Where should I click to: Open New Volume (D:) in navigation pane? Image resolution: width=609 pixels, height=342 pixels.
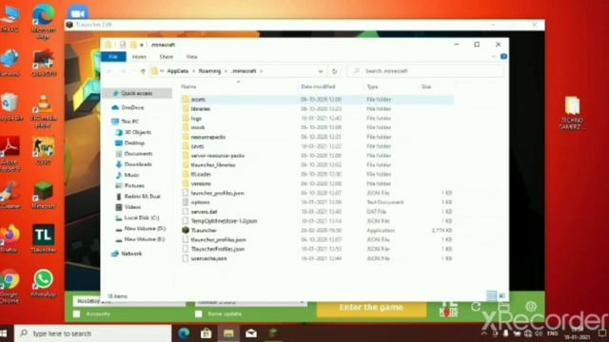click(145, 229)
